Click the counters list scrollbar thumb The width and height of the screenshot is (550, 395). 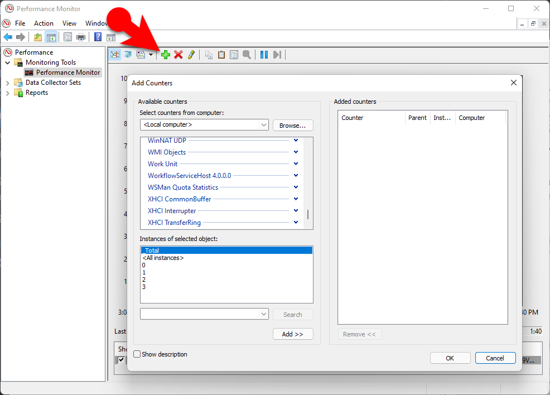coord(307,214)
